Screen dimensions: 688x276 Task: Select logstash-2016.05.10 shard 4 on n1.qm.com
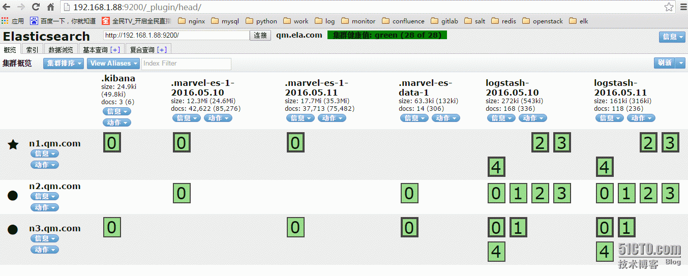496,167
